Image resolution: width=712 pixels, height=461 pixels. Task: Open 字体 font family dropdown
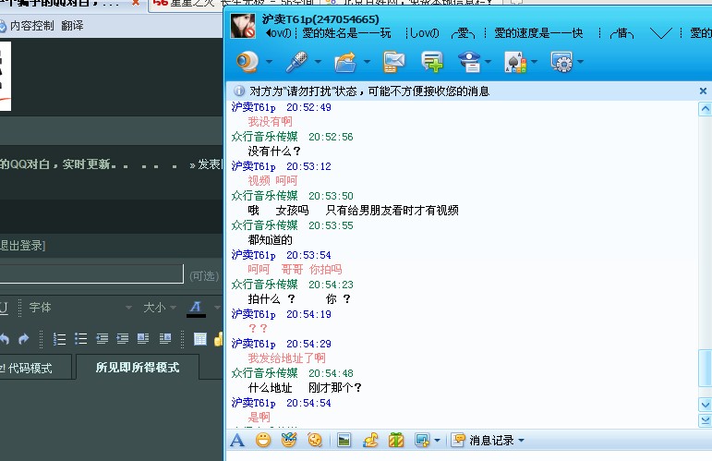click(80, 308)
